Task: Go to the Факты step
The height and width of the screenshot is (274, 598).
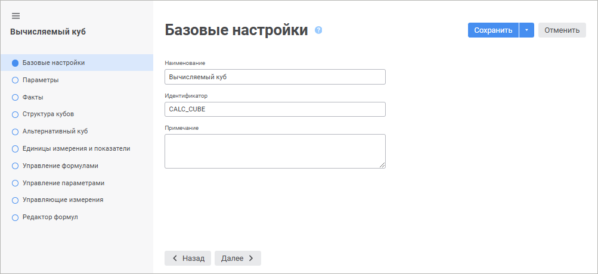Action: (33, 97)
